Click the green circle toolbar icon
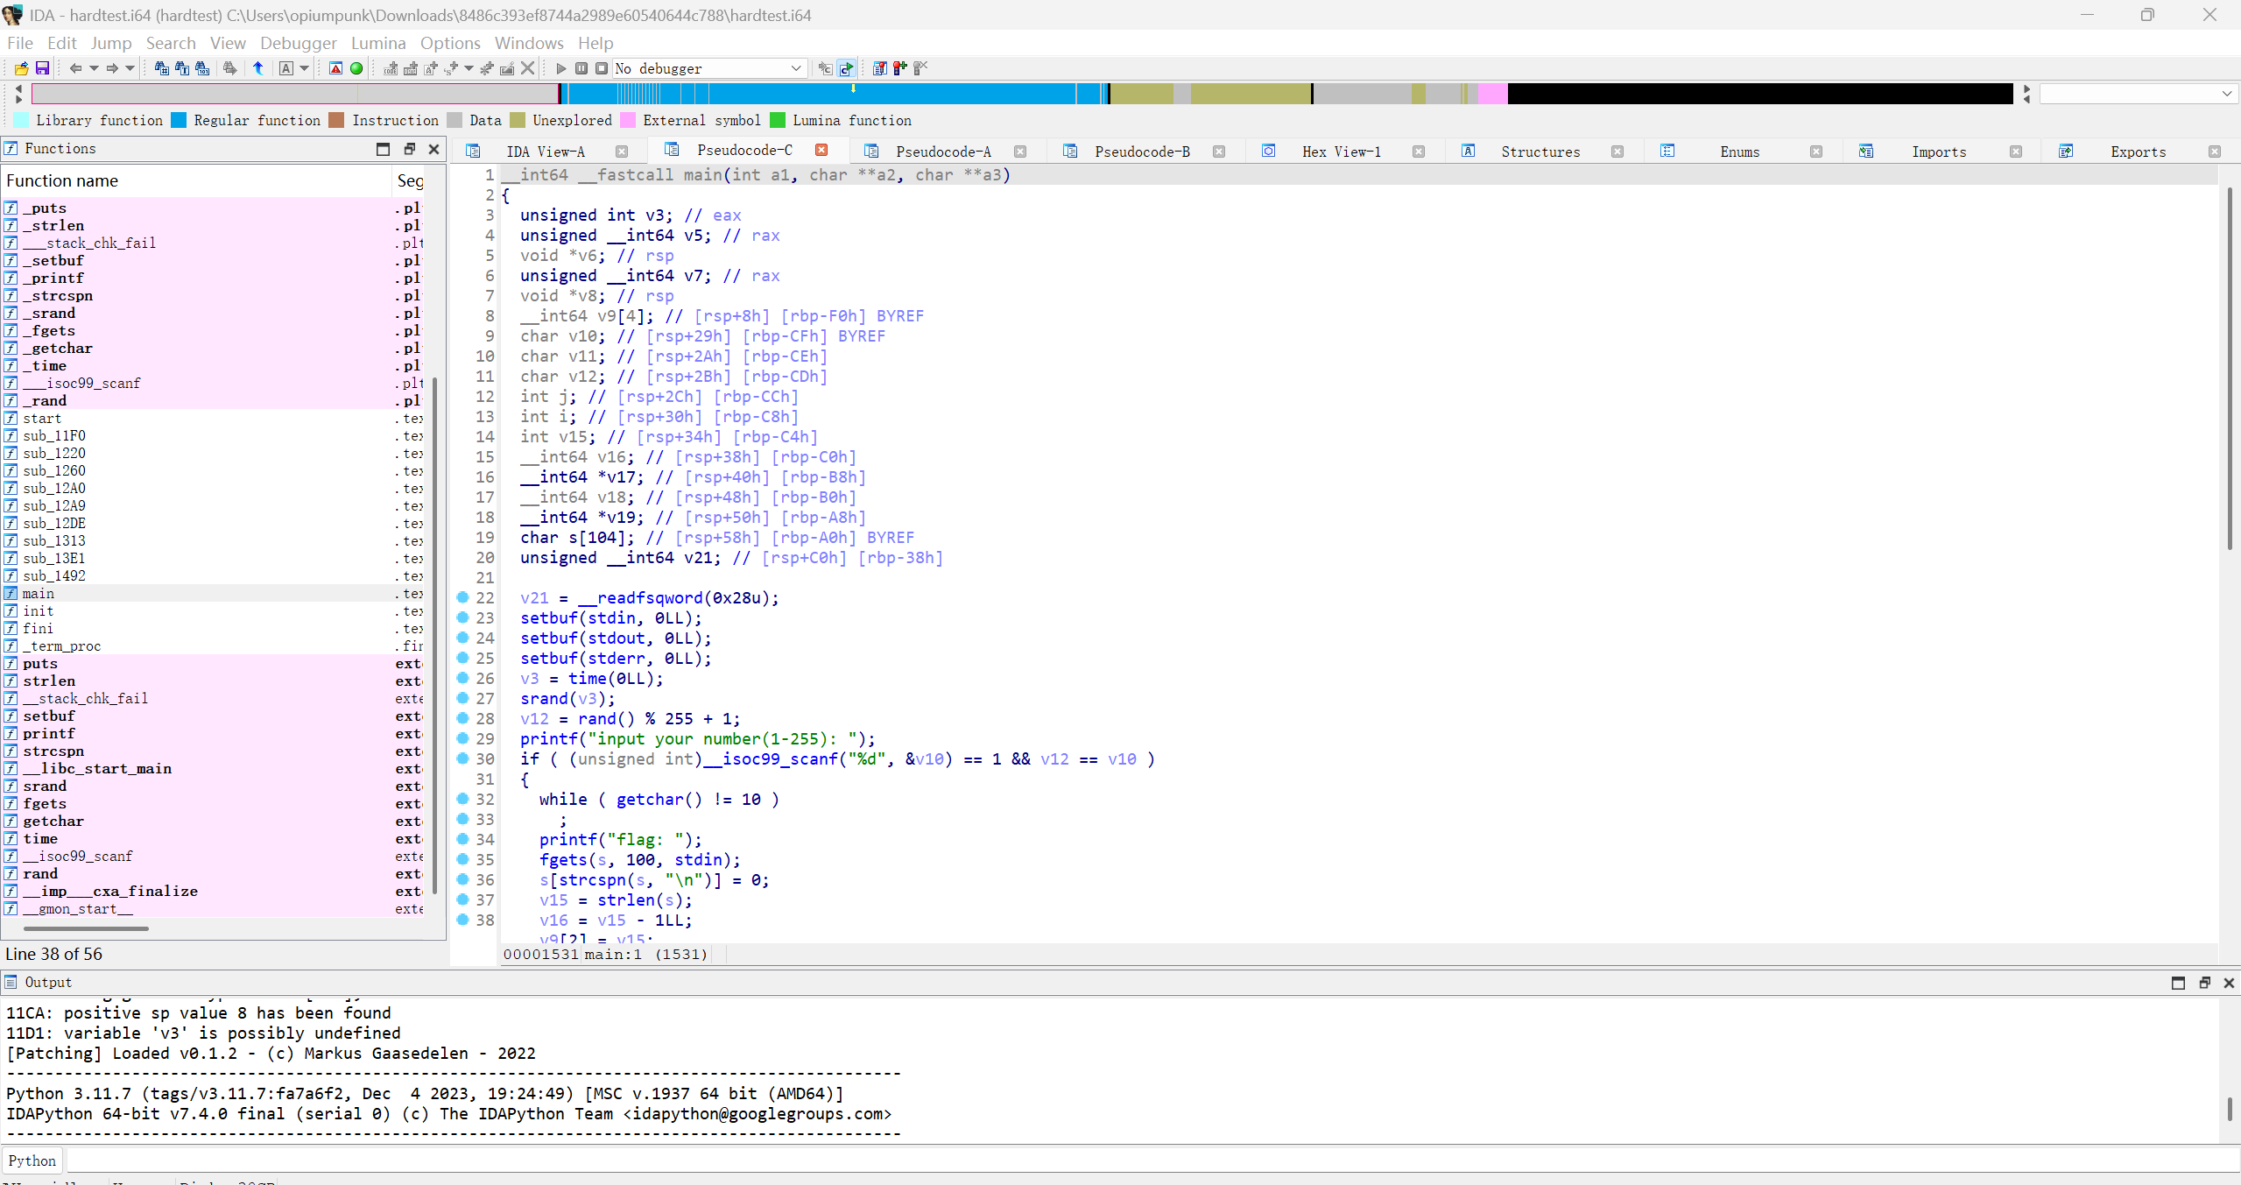Image resolution: width=2241 pixels, height=1185 pixels. coord(356,68)
